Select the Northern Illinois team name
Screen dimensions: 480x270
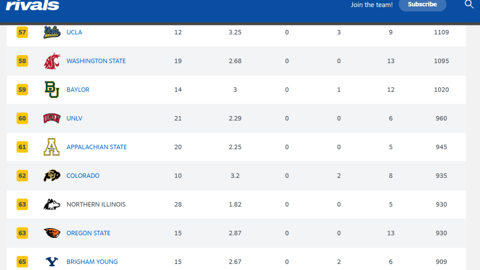(x=96, y=205)
